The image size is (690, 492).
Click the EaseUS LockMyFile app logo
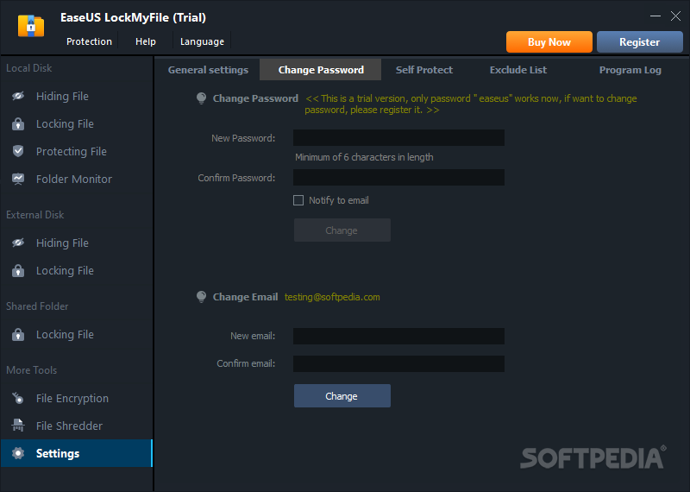31,27
